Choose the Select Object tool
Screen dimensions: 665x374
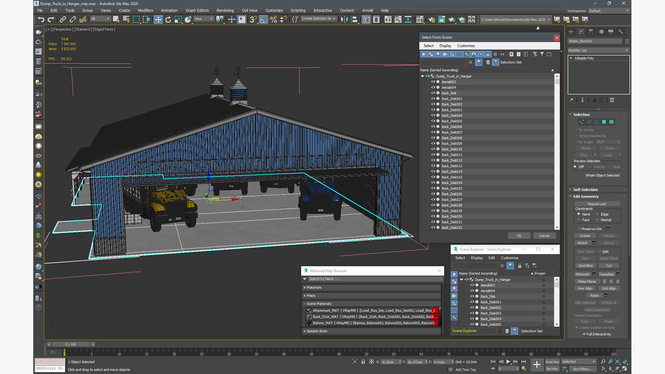[116, 19]
